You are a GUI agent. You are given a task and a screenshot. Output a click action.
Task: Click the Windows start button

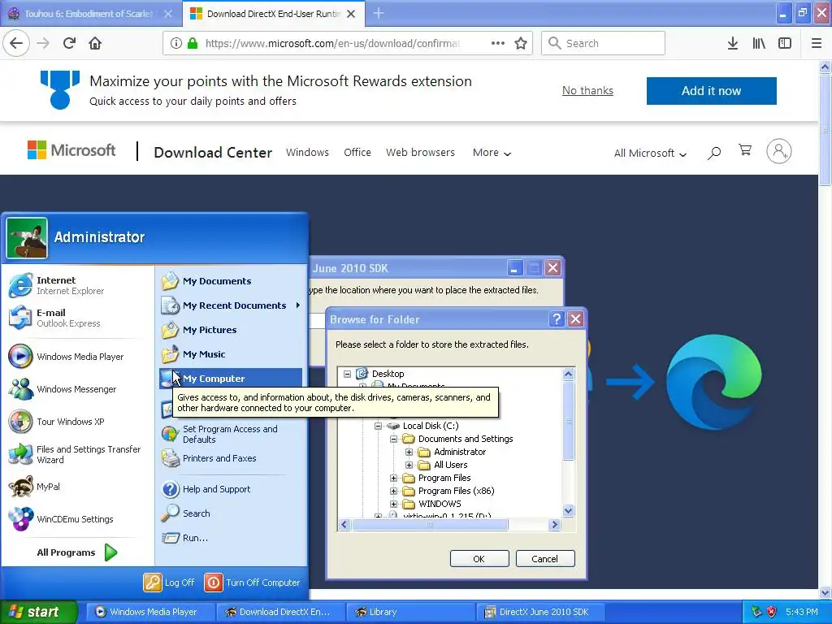(x=38, y=612)
